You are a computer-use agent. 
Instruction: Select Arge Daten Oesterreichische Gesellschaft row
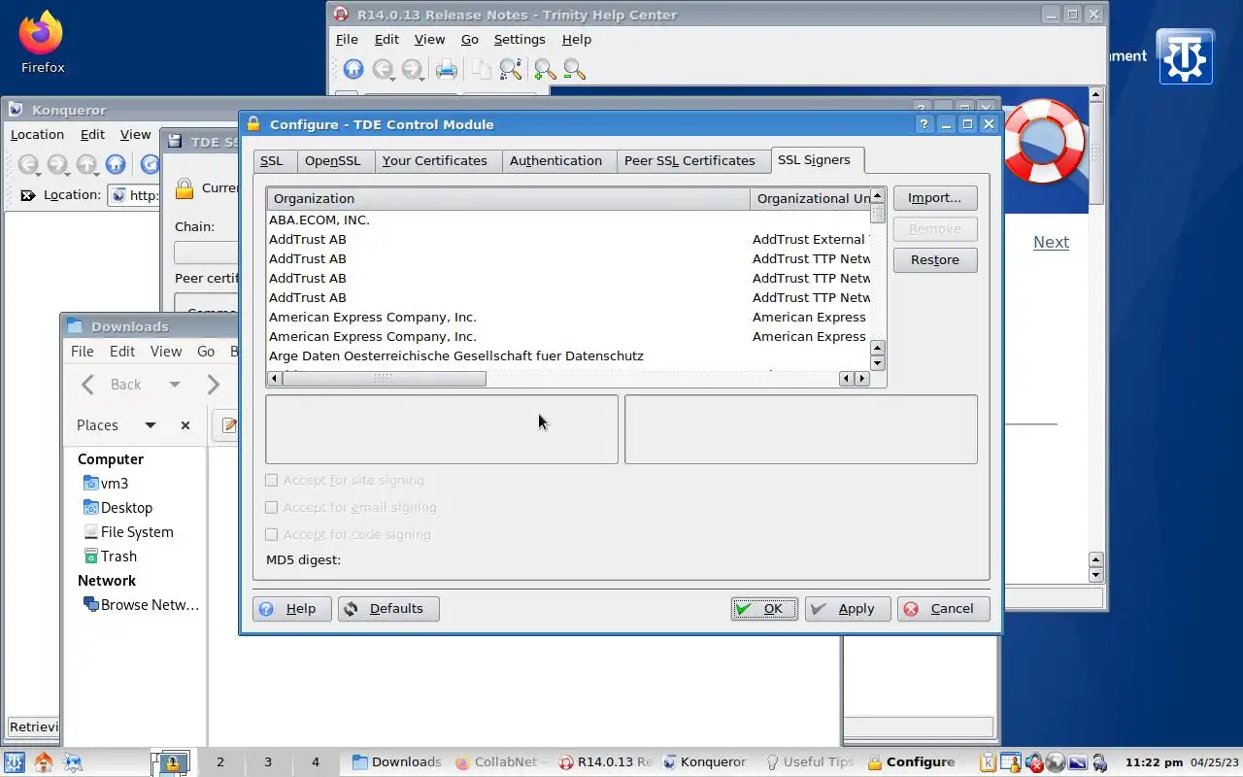click(568, 356)
